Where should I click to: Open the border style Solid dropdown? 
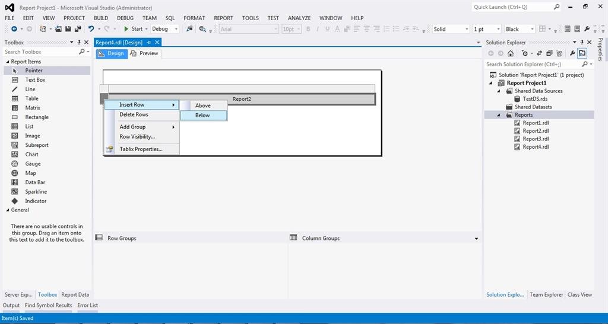[x=451, y=29]
